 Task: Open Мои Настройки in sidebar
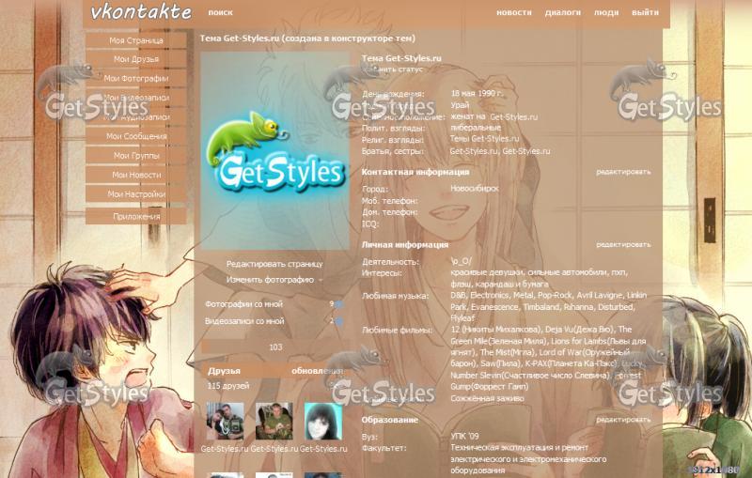(136, 194)
